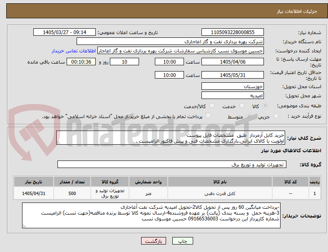Click the remaining time countdown 00:10:36
The width and height of the screenshot is (328, 252).
click(81, 62)
